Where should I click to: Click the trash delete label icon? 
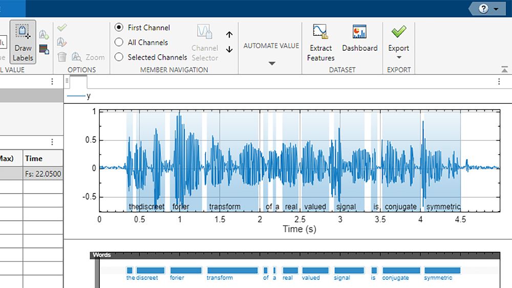[62, 57]
